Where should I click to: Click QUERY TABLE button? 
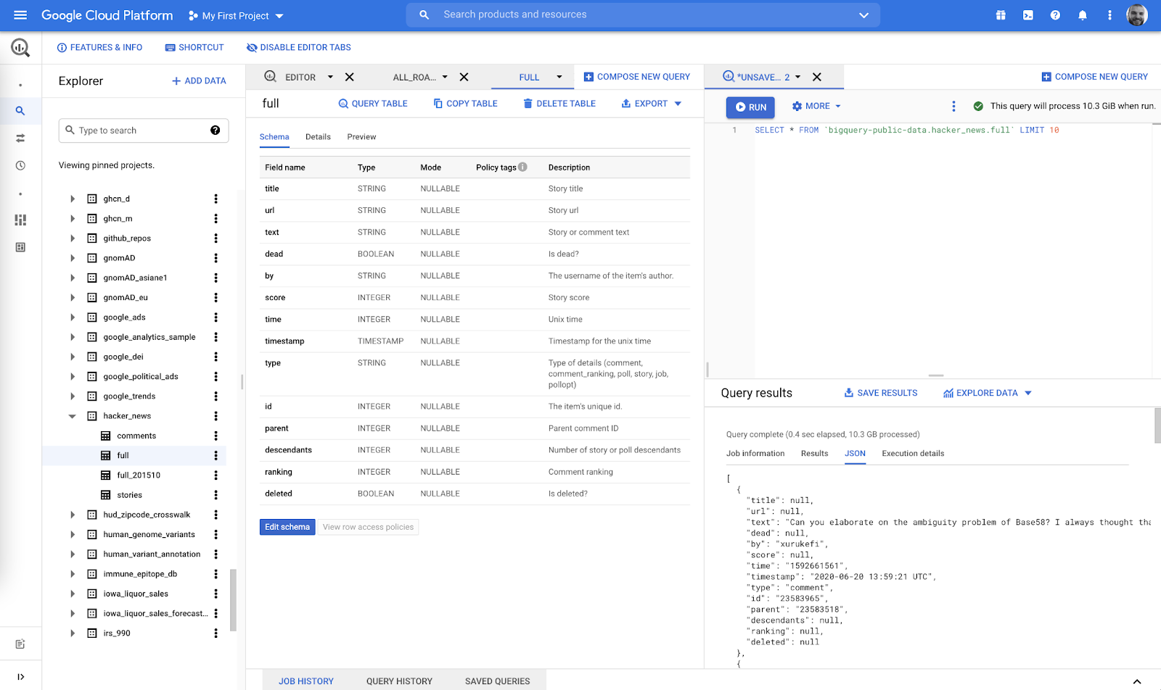373,104
